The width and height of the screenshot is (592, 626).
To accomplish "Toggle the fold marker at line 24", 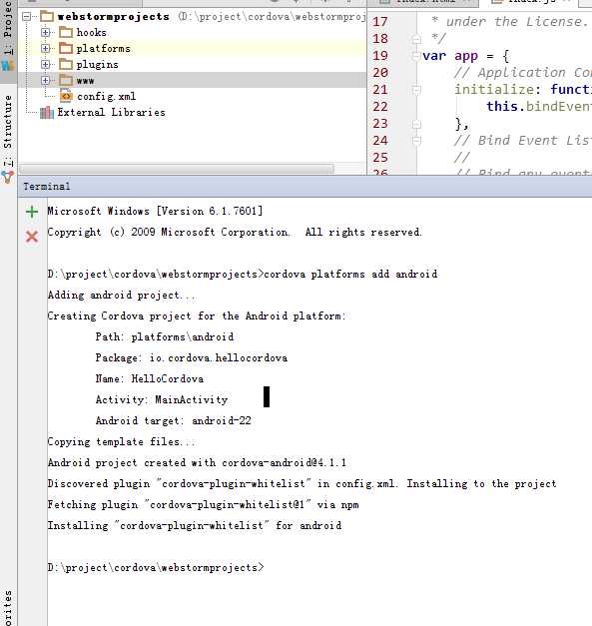I will [x=416, y=141].
